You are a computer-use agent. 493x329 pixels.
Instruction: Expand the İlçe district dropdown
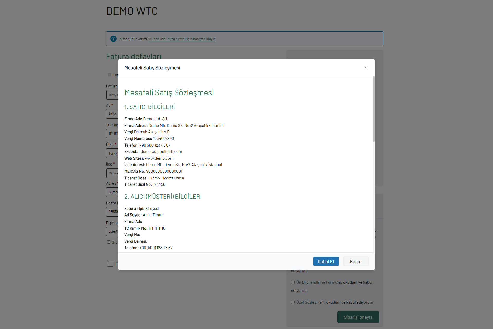point(112,173)
